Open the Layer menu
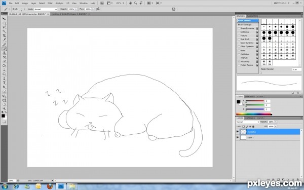This screenshot has width=304, height=190. tap(33, 4)
